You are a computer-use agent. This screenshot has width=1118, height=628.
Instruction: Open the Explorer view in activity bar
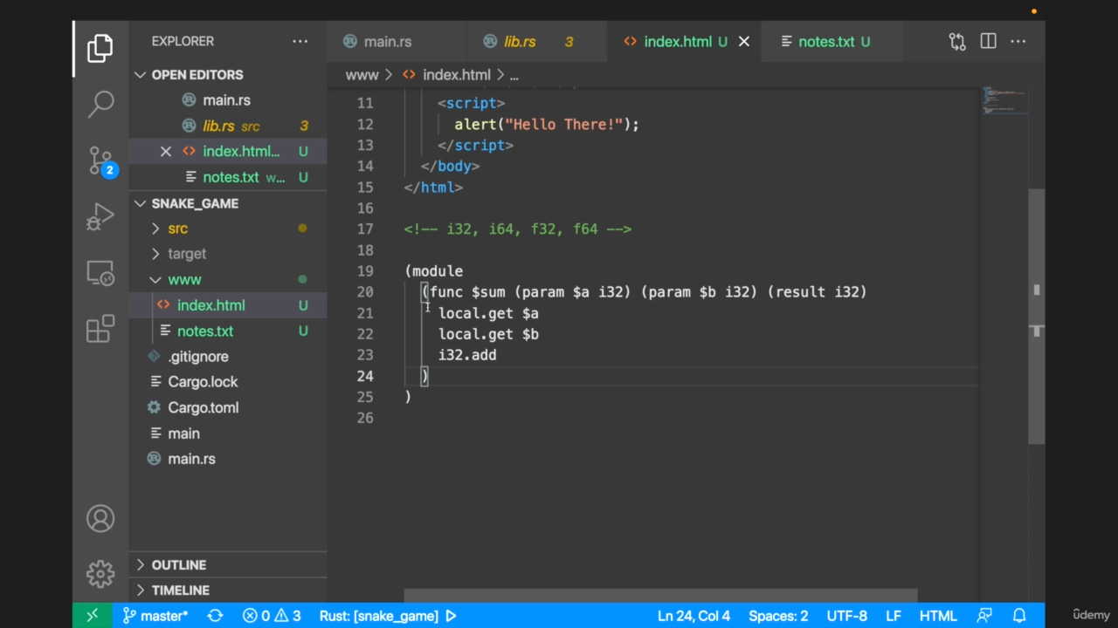(x=100, y=49)
